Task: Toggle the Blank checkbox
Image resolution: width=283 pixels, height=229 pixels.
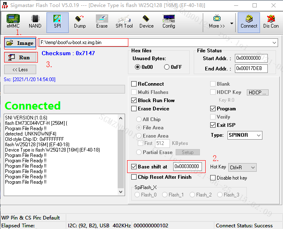Action: pos(213,84)
